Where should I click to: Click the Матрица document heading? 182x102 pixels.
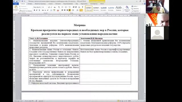coord(80,25)
